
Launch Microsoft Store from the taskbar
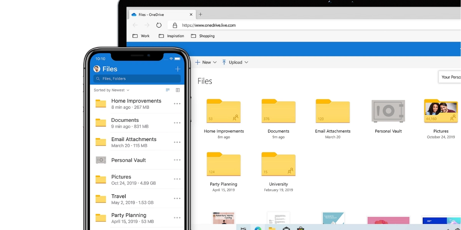pos(300,228)
